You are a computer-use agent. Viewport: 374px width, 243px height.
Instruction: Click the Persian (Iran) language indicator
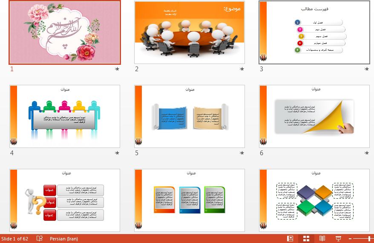[63, 238]
